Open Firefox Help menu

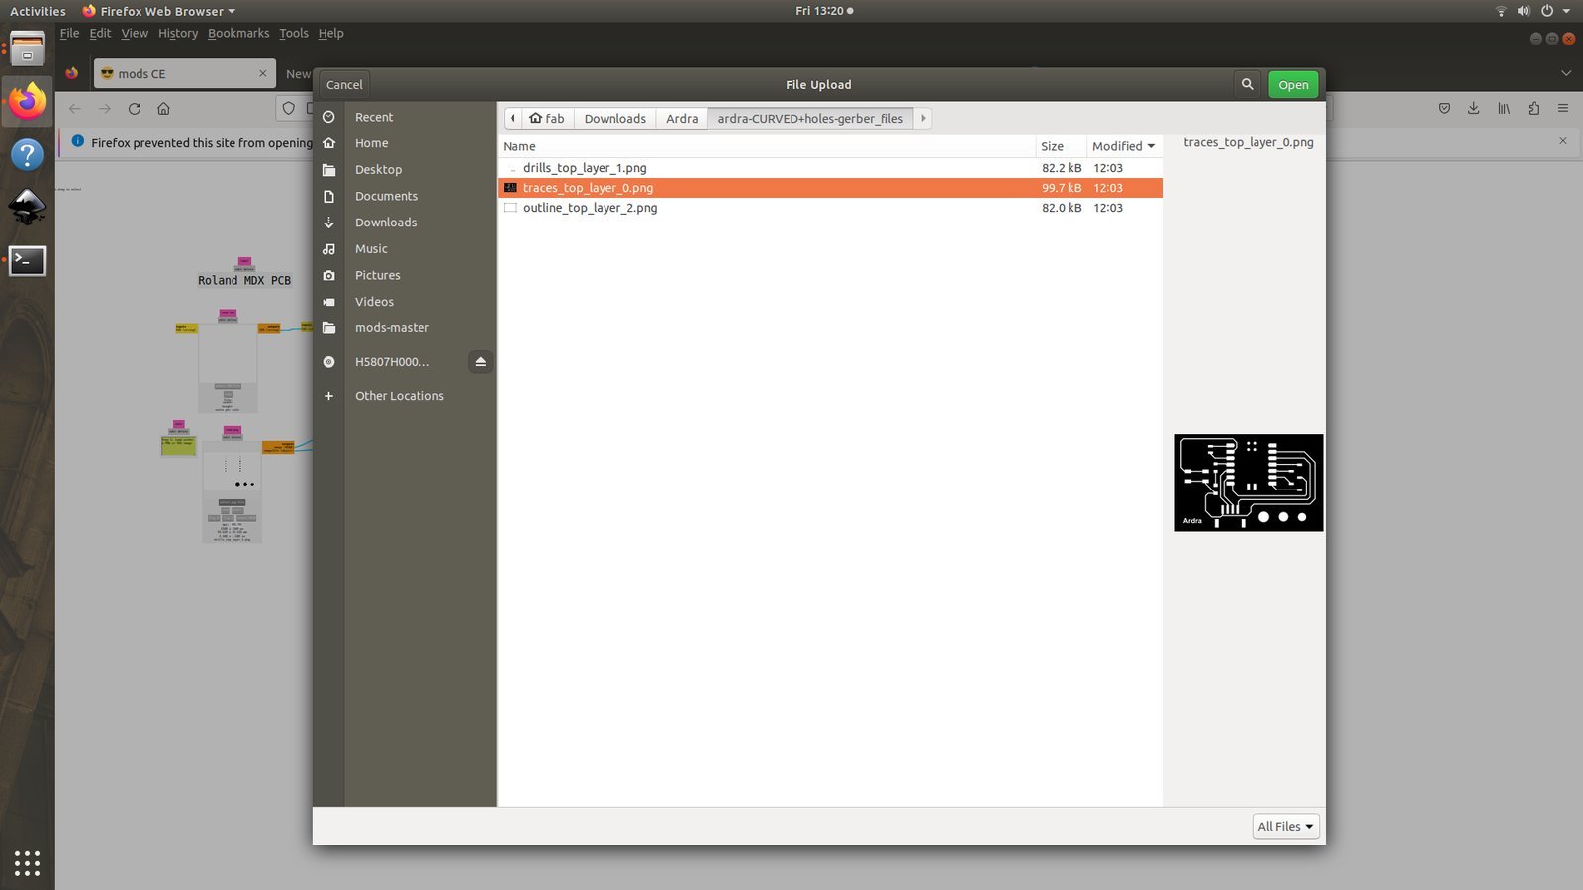pyautogui.click(x=330, y=33)
